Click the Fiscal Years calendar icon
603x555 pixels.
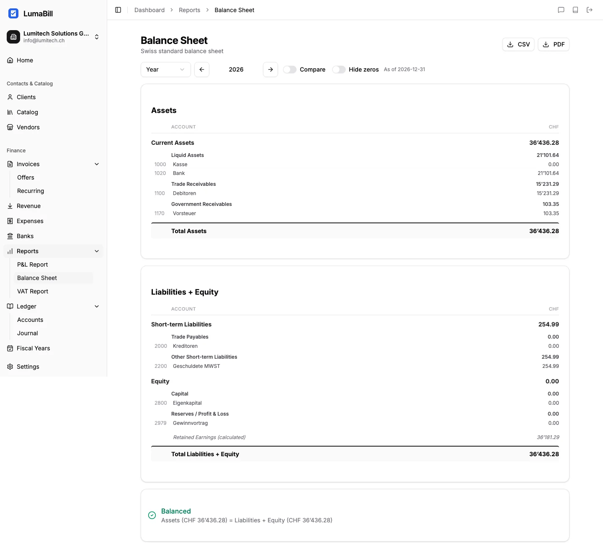click(10, 348)
